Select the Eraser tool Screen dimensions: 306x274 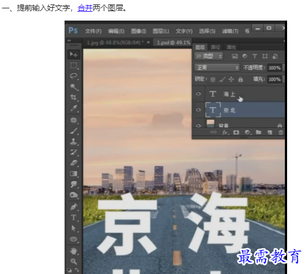click(73, 163)
